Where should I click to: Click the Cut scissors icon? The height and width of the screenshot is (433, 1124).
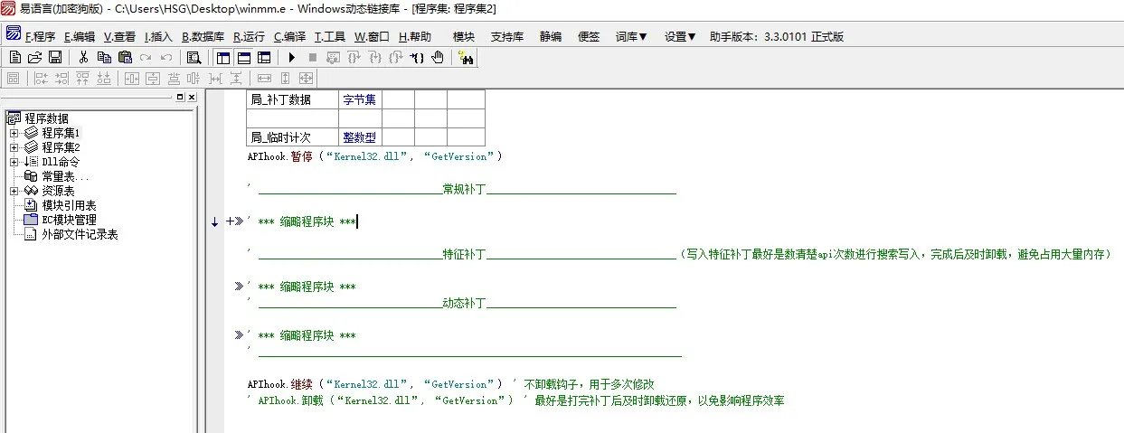(83, 58)
